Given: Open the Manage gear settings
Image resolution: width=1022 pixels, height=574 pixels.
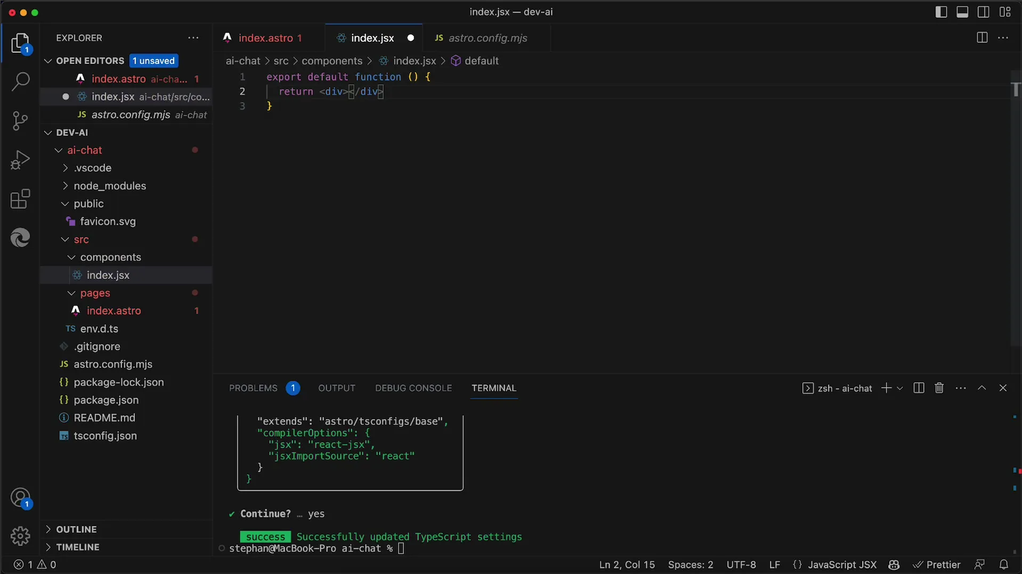Looking at the screenshot, I should 20,536.
